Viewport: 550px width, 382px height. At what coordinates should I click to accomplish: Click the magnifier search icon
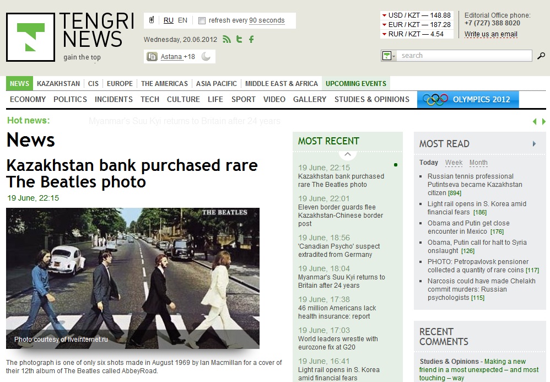[x=541, y=56]
